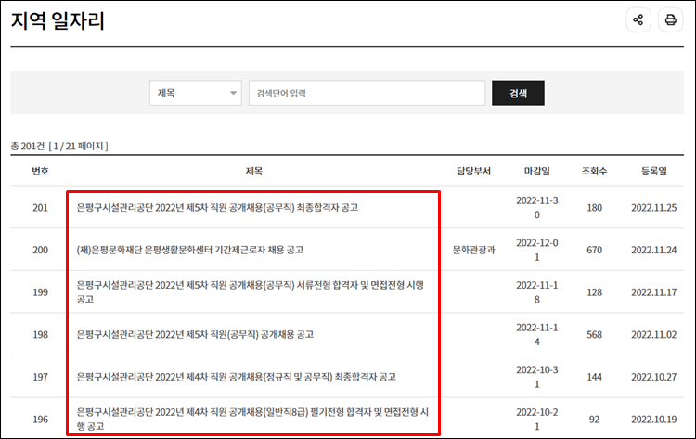Open post 197 제4차 최종합격자 공고
Image resolution: width=696 pixels, height=439 pixels.
(x=236, y=377)
